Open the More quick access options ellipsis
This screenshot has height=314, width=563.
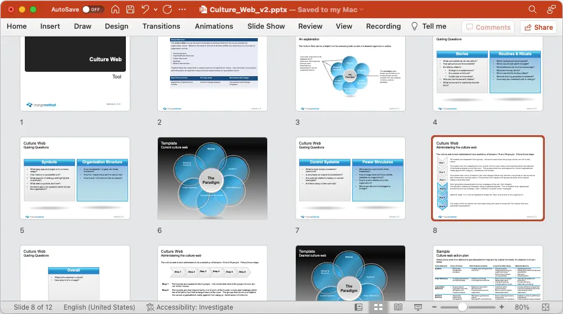click(182, 9)
